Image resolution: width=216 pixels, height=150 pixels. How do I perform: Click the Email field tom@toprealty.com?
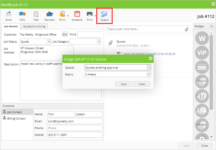click(x=75, y=121)
